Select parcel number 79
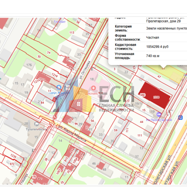The image size is (187, 187). [34, 177]
